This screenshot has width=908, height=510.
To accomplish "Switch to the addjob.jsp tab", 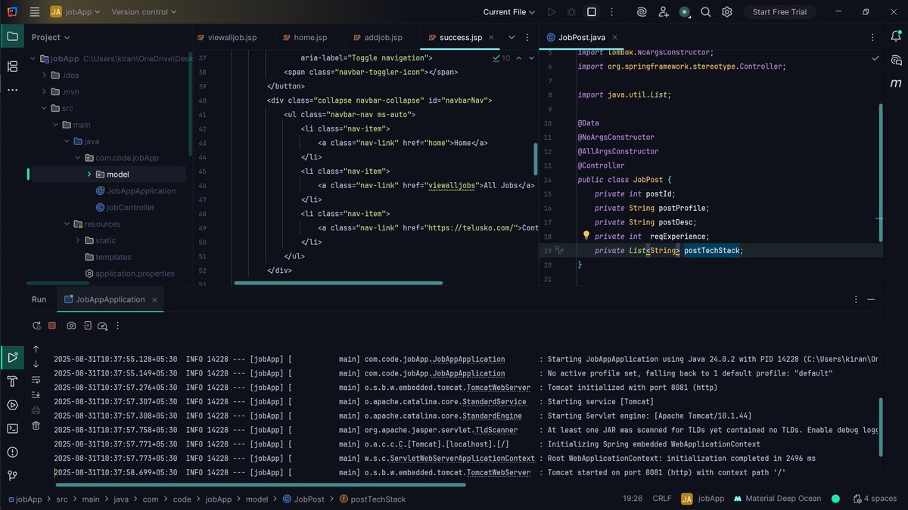I will (x=378, y=37).
